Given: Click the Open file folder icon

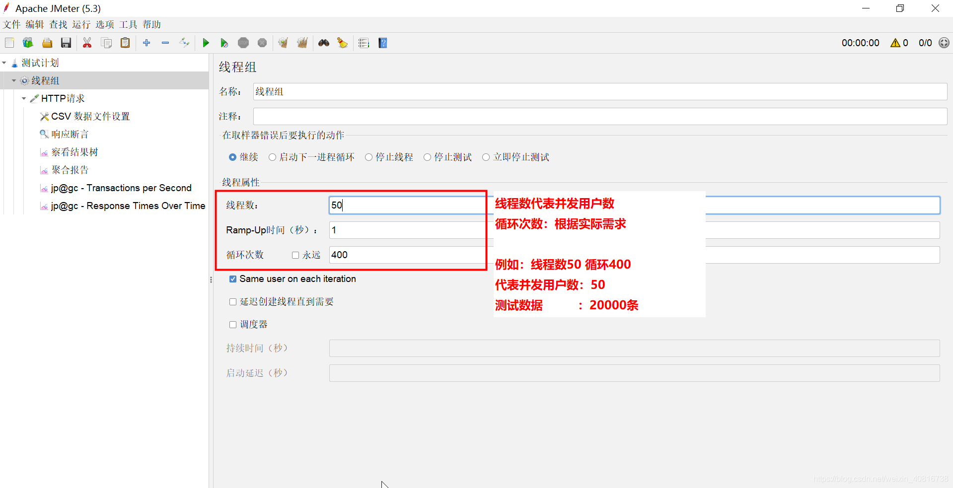Looking at the screenshot, I should 47,43.
